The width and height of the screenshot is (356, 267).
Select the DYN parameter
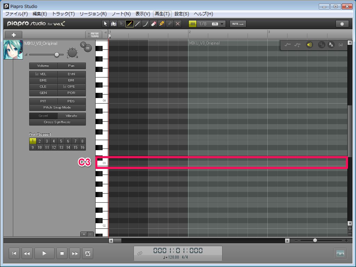pyautogui.click(x=71, y=74)
